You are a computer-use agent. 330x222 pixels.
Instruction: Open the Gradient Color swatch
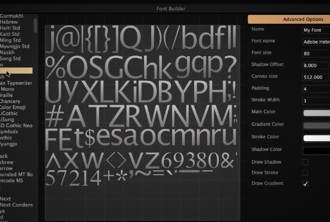[317, 126]
